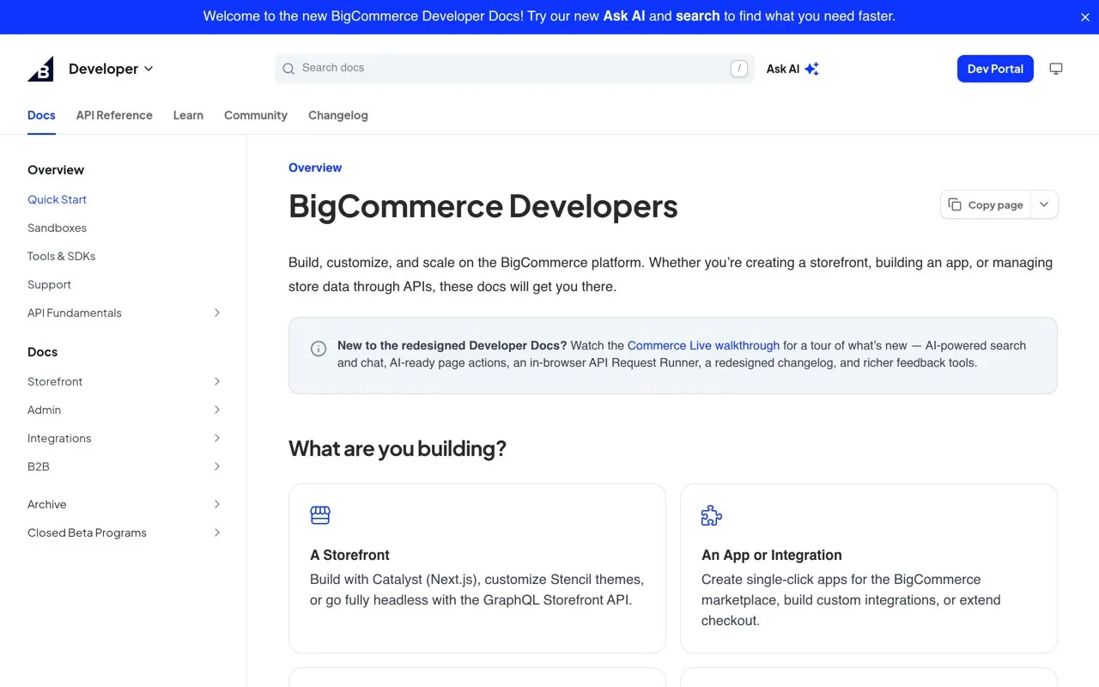Click the Overview sidebar heading
Screen dimensions: 1099x687
pos(56,170)
